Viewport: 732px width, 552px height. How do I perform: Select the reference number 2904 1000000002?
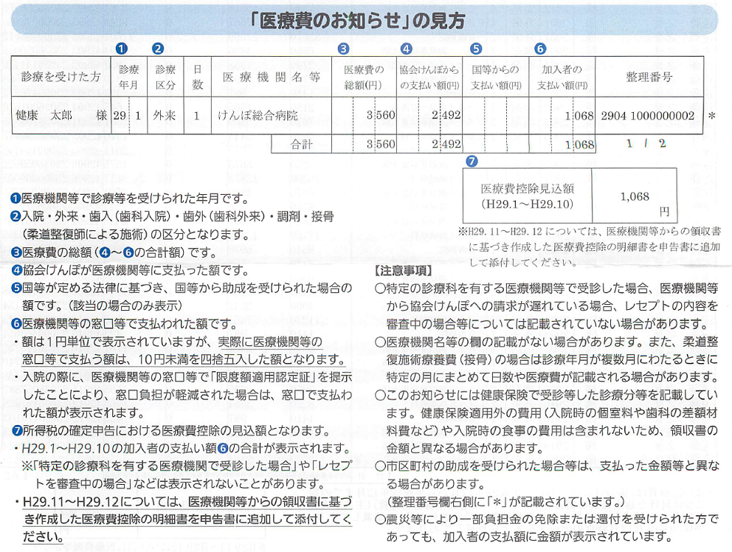[x=647, y=115]
